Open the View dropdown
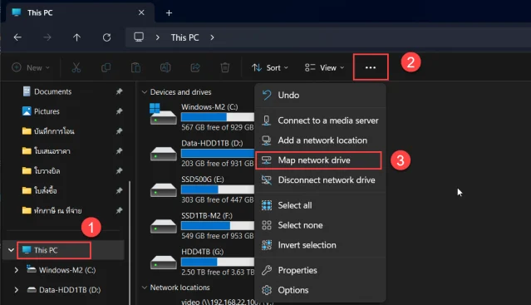The image size is (531, 305). tap(324, 67)
